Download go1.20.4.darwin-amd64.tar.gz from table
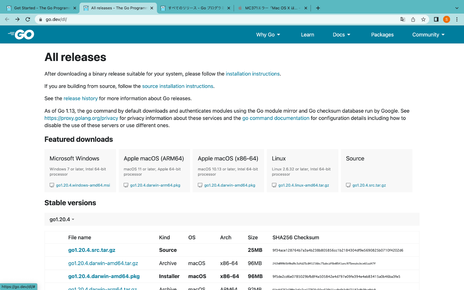 tap(103, 263)
